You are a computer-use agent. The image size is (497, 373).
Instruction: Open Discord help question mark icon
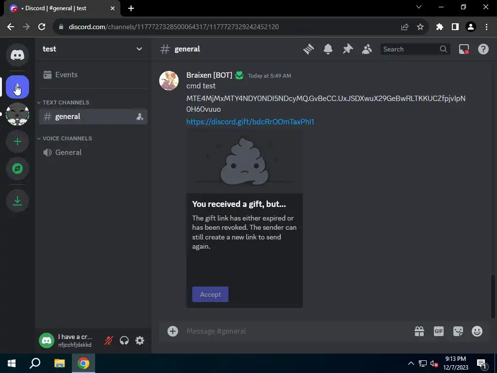(483, 49)
